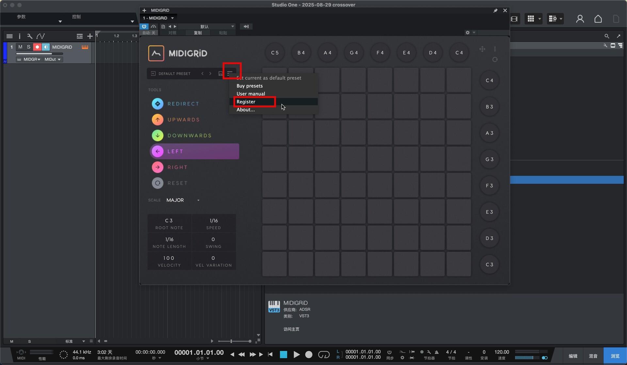
Task: Pin the MIDIGRiD plugin window
Action: point(495,10)
